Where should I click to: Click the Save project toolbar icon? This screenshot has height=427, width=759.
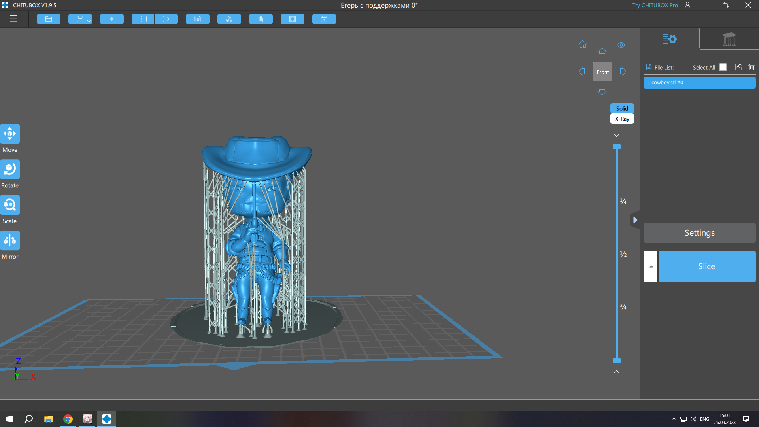pos(79,19)
